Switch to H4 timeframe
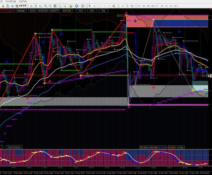 click(162, 6)
